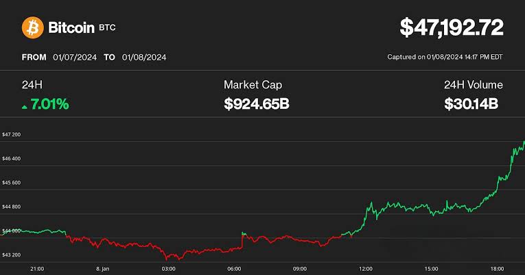Viewport: 525px width, 275px height.
Task: Click the 18:00 time axis marker
Action: click(497, 268)
